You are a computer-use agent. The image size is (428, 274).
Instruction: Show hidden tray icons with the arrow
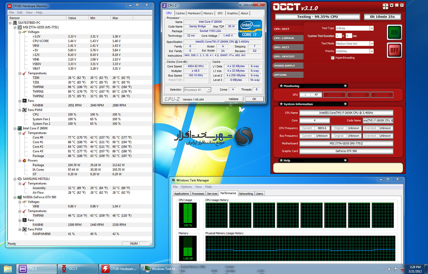coord(384,269)
